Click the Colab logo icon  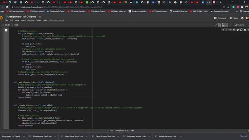click(1, 18)
